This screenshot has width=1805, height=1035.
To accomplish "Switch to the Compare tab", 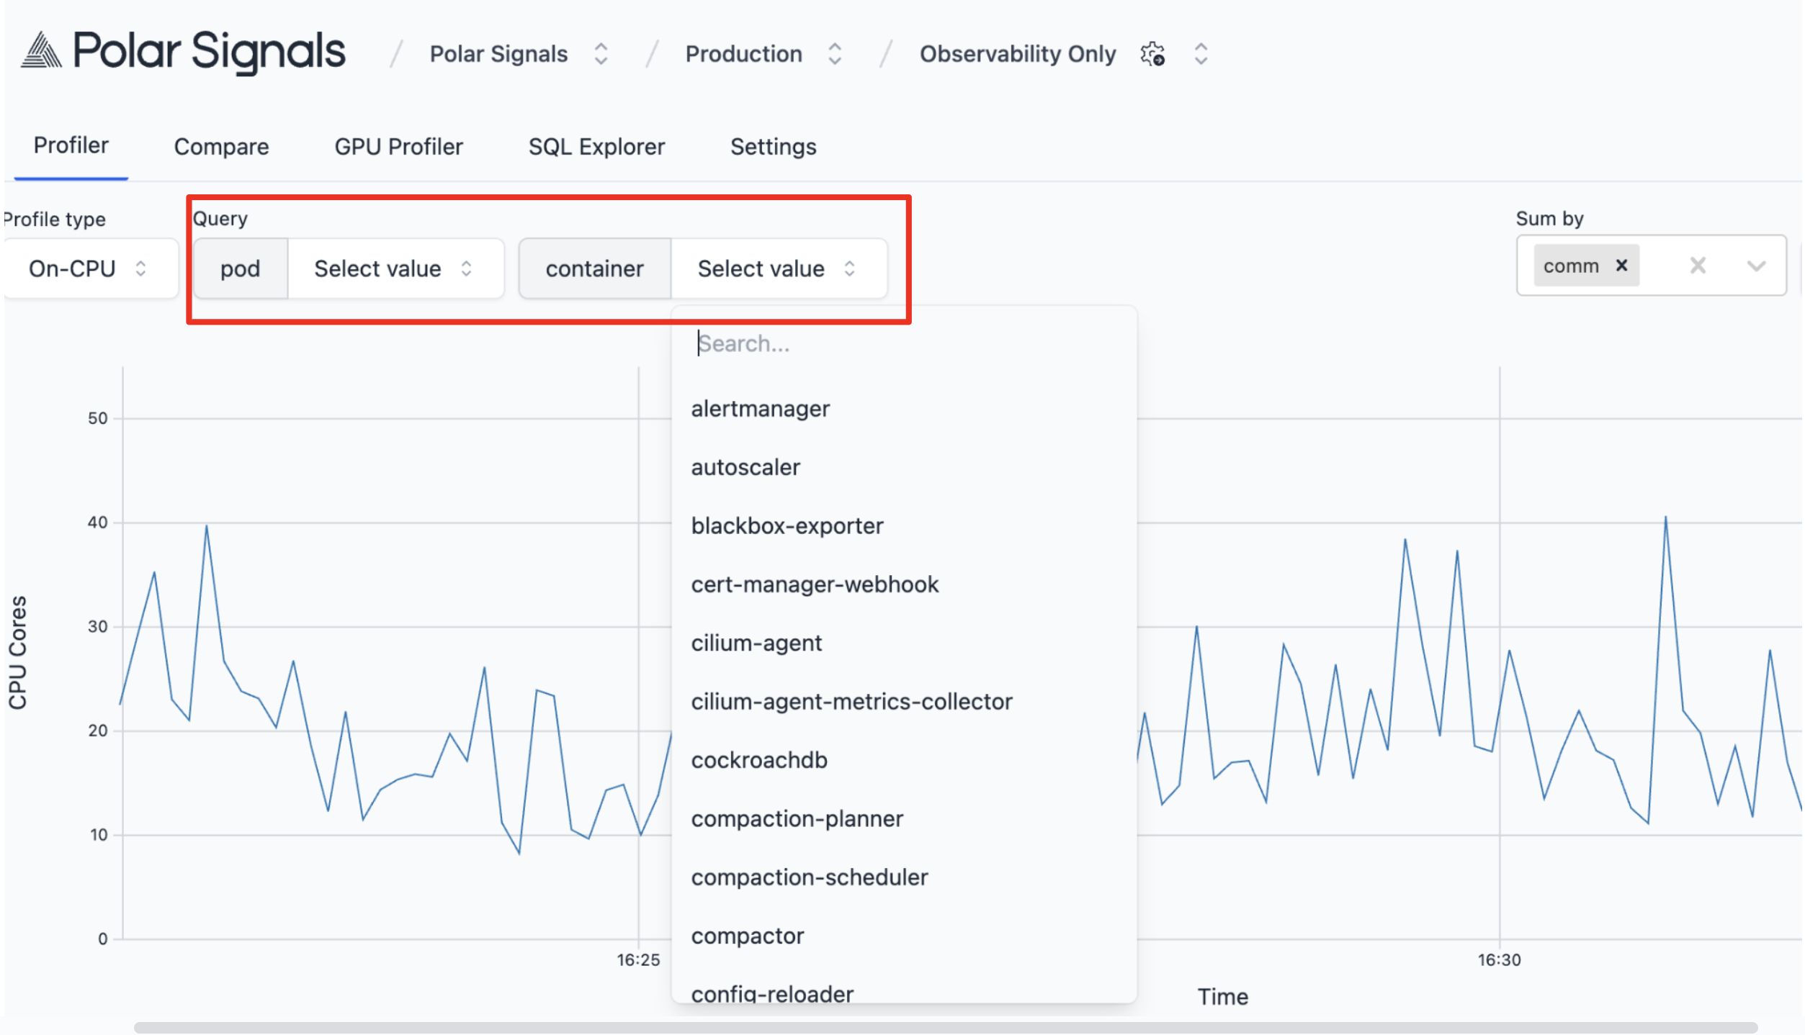I will tap(221, 147).
